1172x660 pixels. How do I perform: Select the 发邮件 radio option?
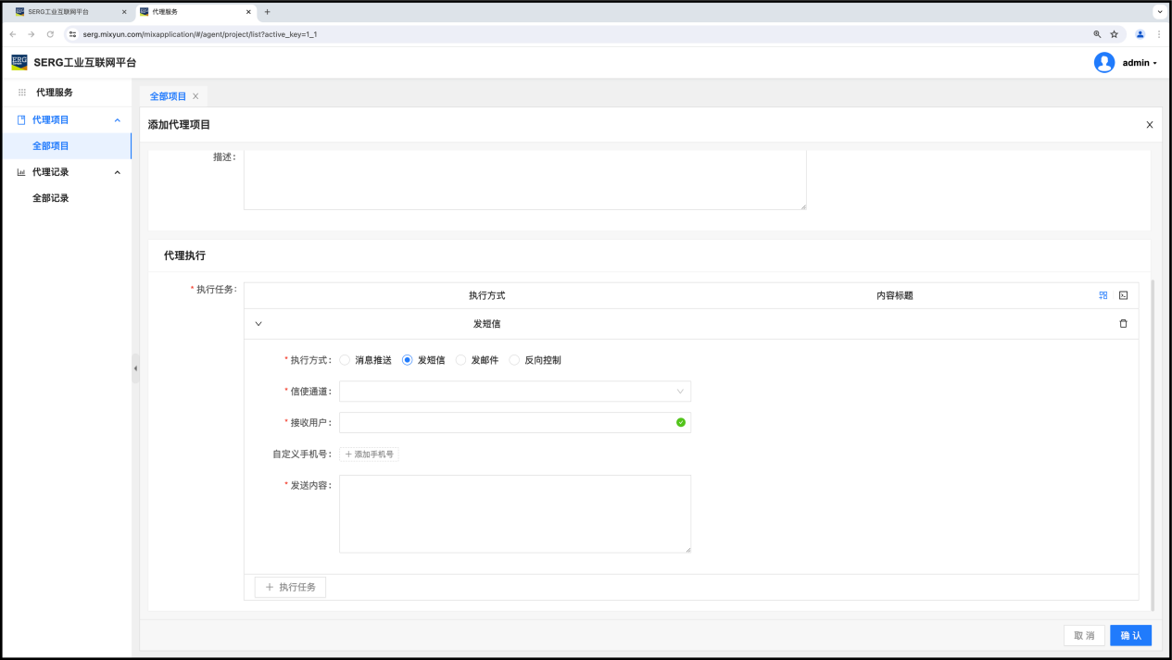(460, 360)
